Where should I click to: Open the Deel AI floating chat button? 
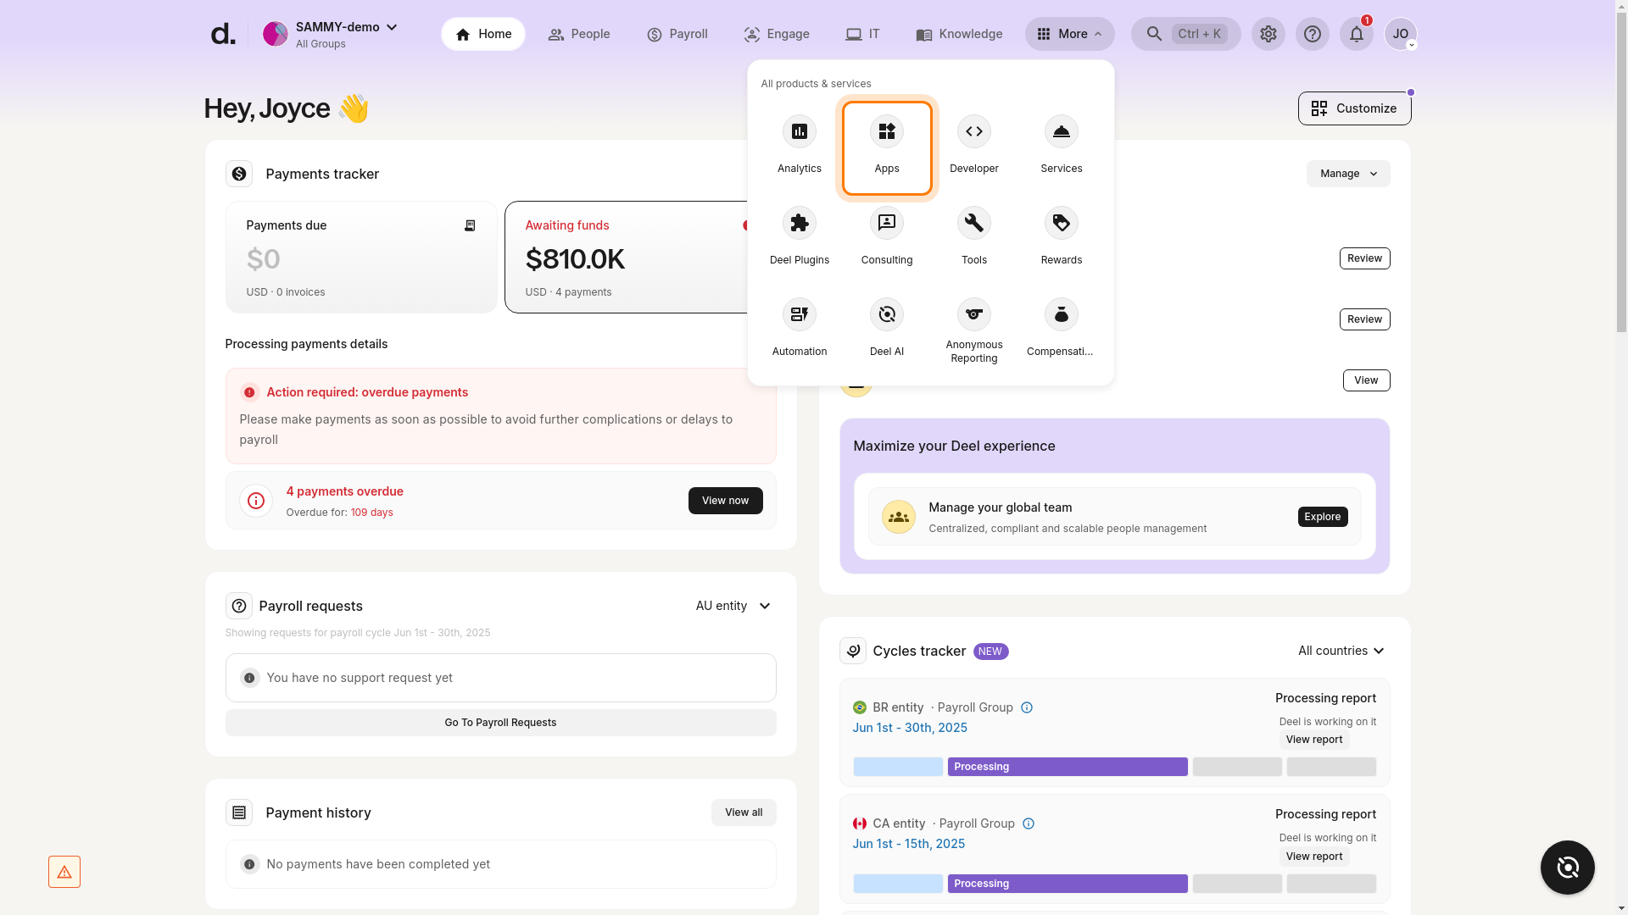pos(1567,867)
